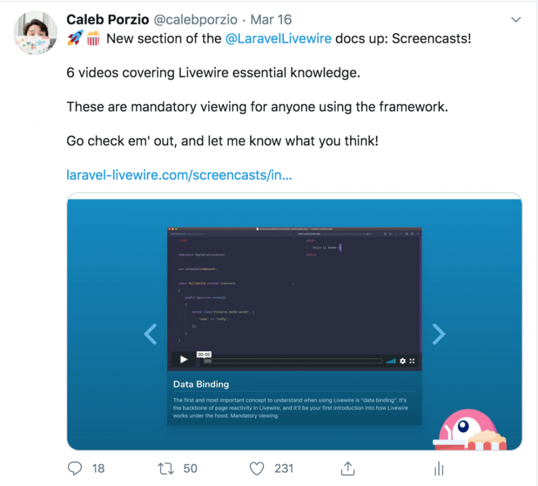Screen dimensions: 538x486
Task: Click the Data Binding video title
Action: [201, 384]
